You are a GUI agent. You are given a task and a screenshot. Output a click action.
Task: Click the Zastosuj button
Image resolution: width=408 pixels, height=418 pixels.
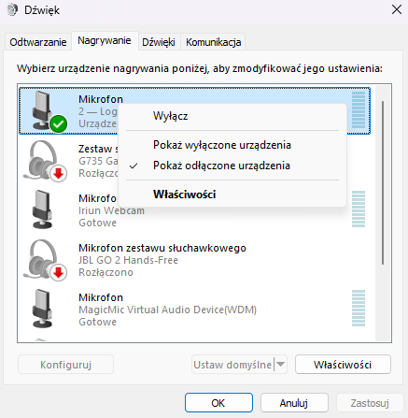pos(370,403)
